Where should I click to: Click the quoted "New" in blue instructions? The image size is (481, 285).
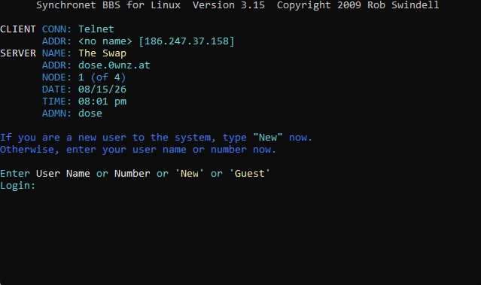click(267, 138)
